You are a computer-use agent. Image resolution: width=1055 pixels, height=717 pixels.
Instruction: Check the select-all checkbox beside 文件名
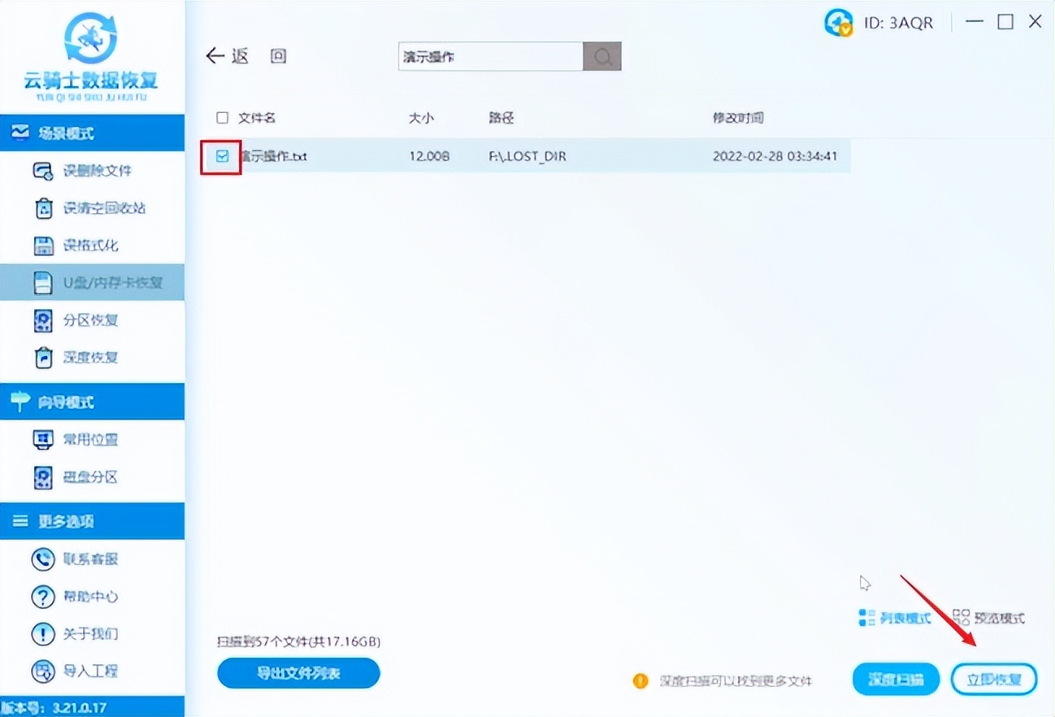coord(221,117)
